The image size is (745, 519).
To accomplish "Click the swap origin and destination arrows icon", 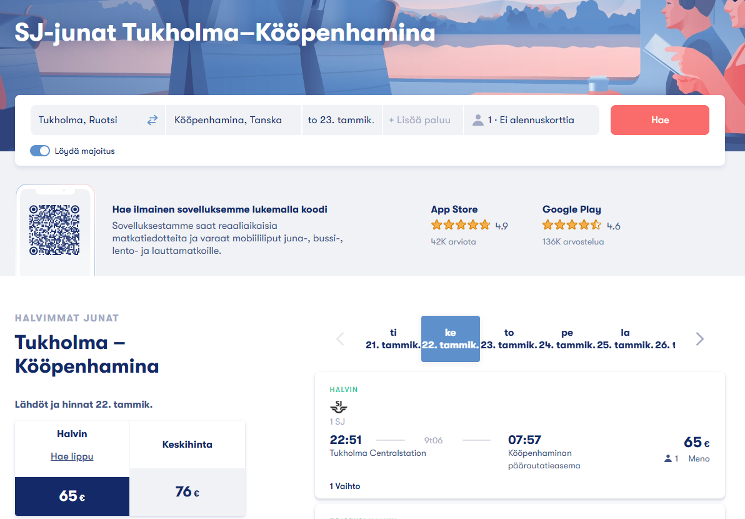I will pos(152,120).
